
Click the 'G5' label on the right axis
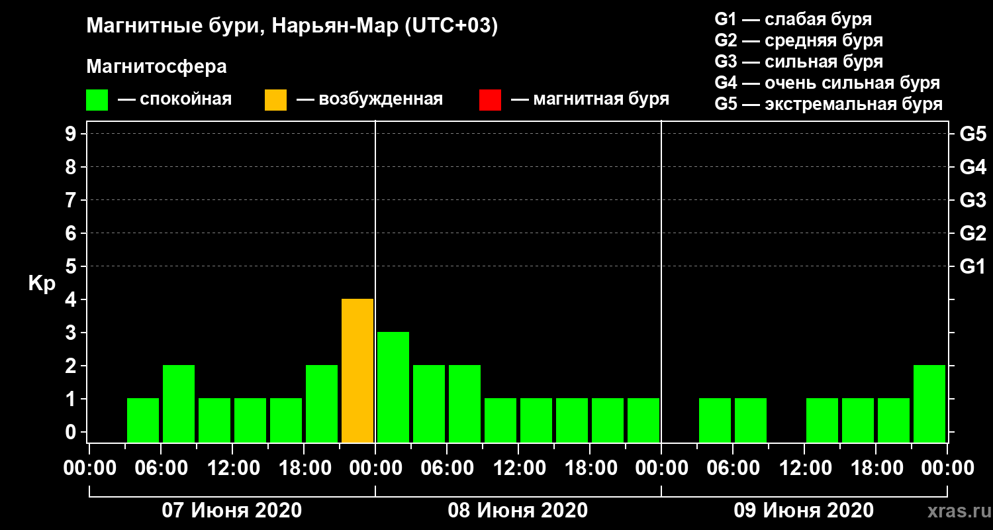[x=973, y=134]
